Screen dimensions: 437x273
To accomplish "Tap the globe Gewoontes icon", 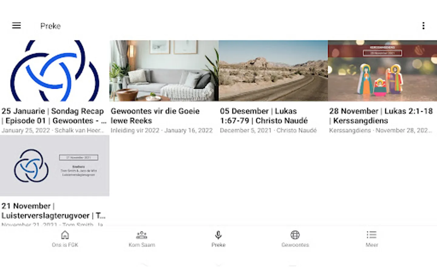I will [295, 235].
